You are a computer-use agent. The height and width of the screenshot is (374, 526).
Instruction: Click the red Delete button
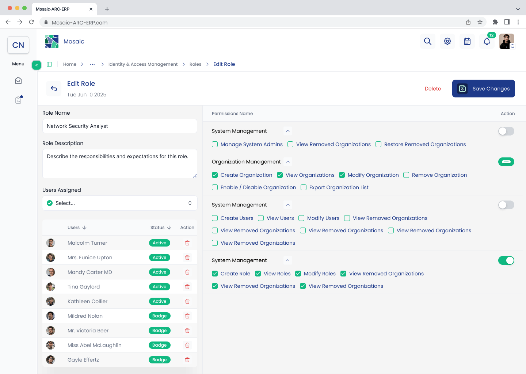(x=433, y=89)
